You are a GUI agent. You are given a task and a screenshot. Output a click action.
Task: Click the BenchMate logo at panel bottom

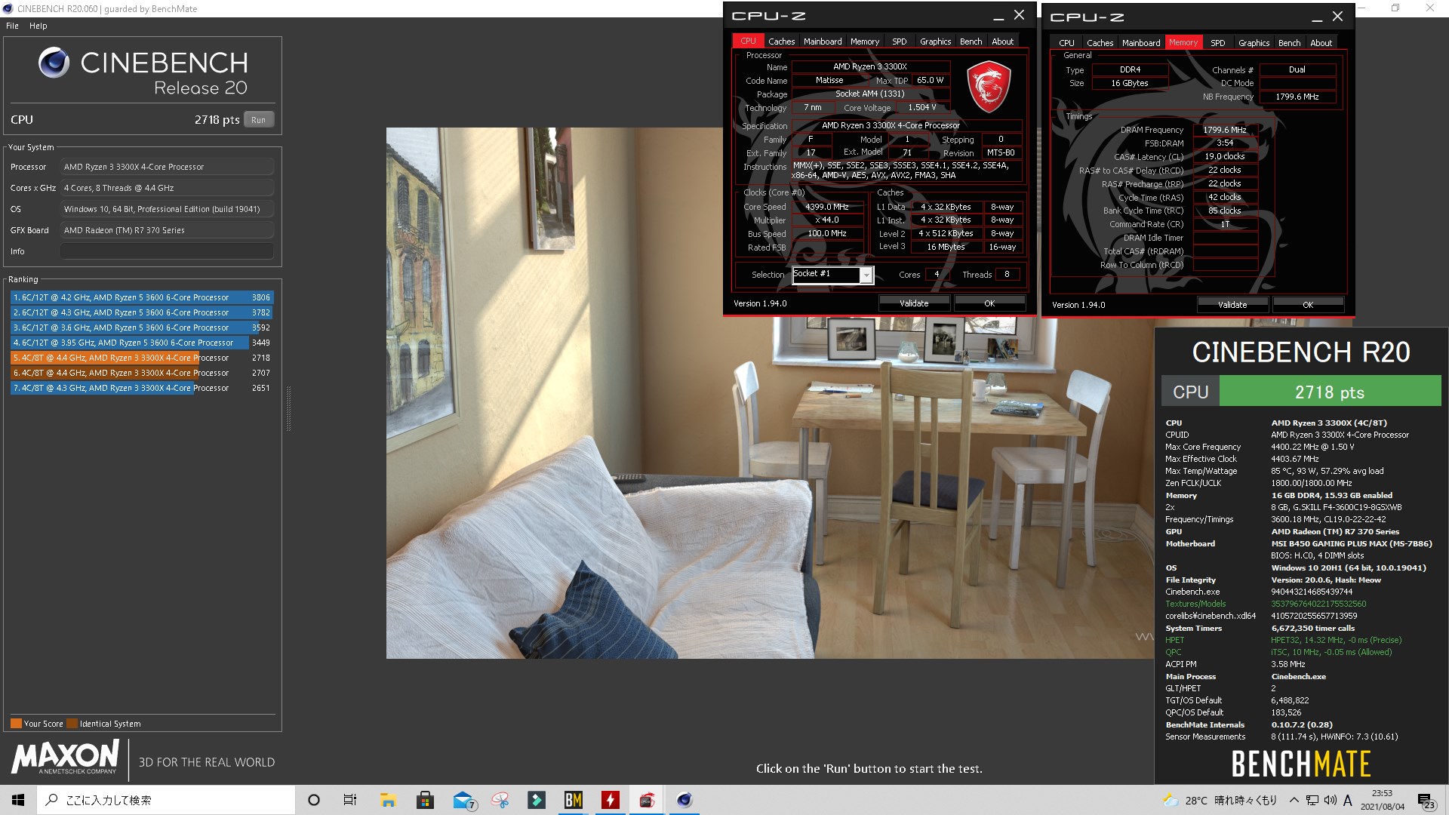pos(1301,764)
